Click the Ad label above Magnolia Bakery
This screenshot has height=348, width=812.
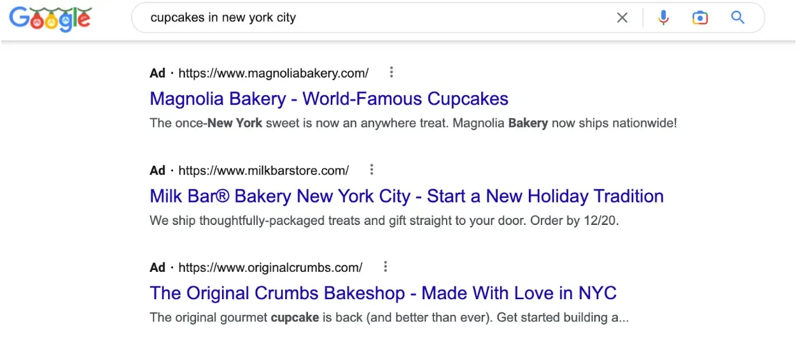click(x=157, y=73)
